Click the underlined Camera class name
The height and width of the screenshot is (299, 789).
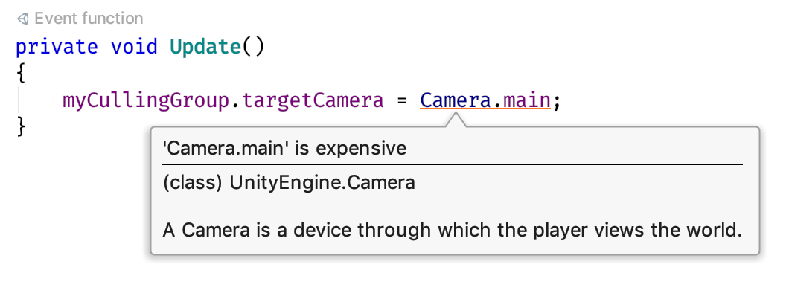[455, 101]
